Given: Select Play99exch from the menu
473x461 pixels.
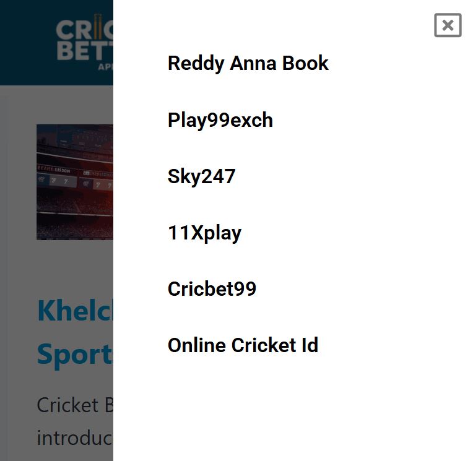Looking at the screenshot, I should (x=220, y=120).
